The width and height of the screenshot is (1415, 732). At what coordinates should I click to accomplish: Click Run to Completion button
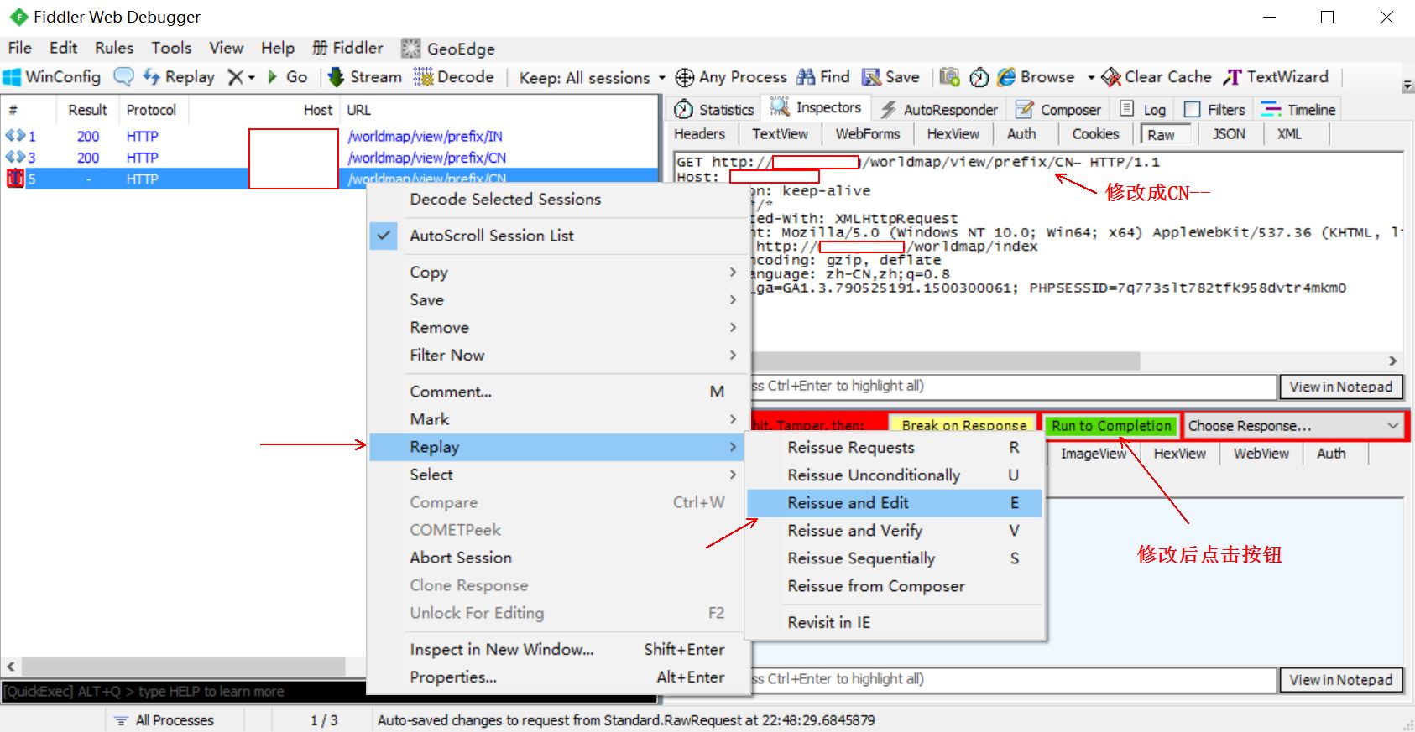coord(1111,426)
